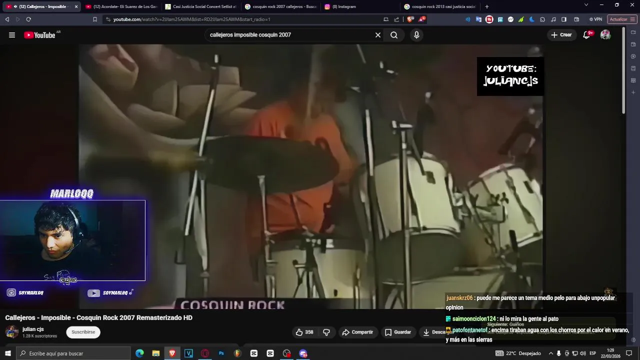Viewport: 640px width, 360px height.
Task: Open OBS Studio from the taskbar
Action: (x=286, y=353)
